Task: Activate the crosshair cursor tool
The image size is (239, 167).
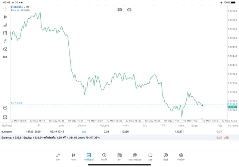Action: click(x=5, y=9)
